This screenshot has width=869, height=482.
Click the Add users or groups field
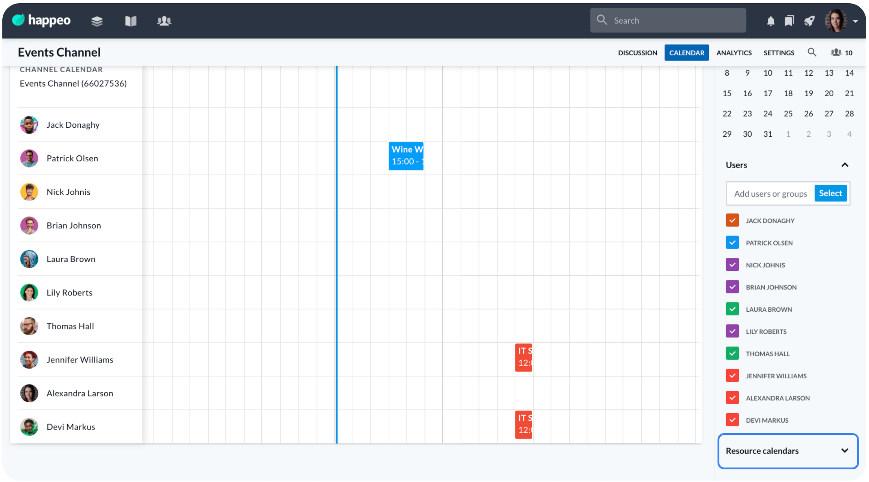[770, 194]
